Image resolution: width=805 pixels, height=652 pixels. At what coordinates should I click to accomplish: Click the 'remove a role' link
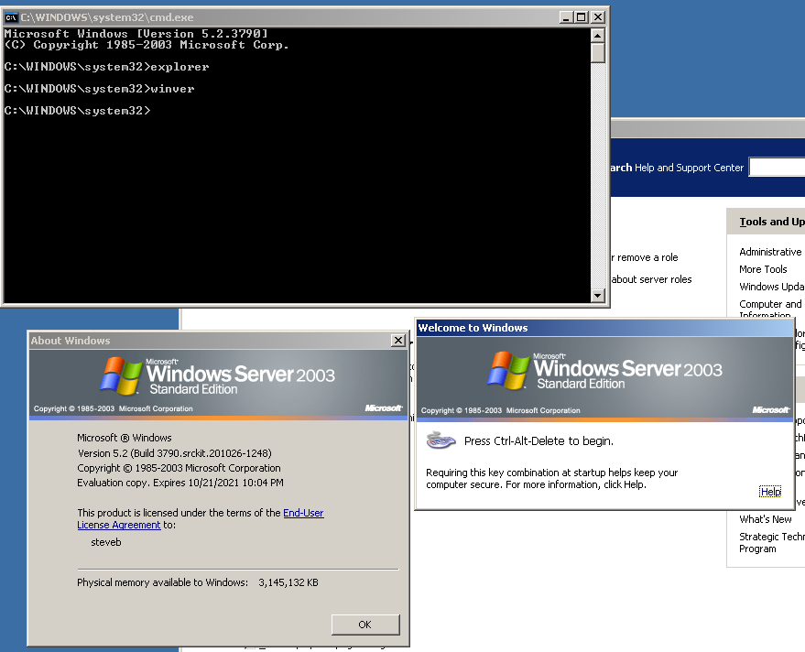[645, 257]
